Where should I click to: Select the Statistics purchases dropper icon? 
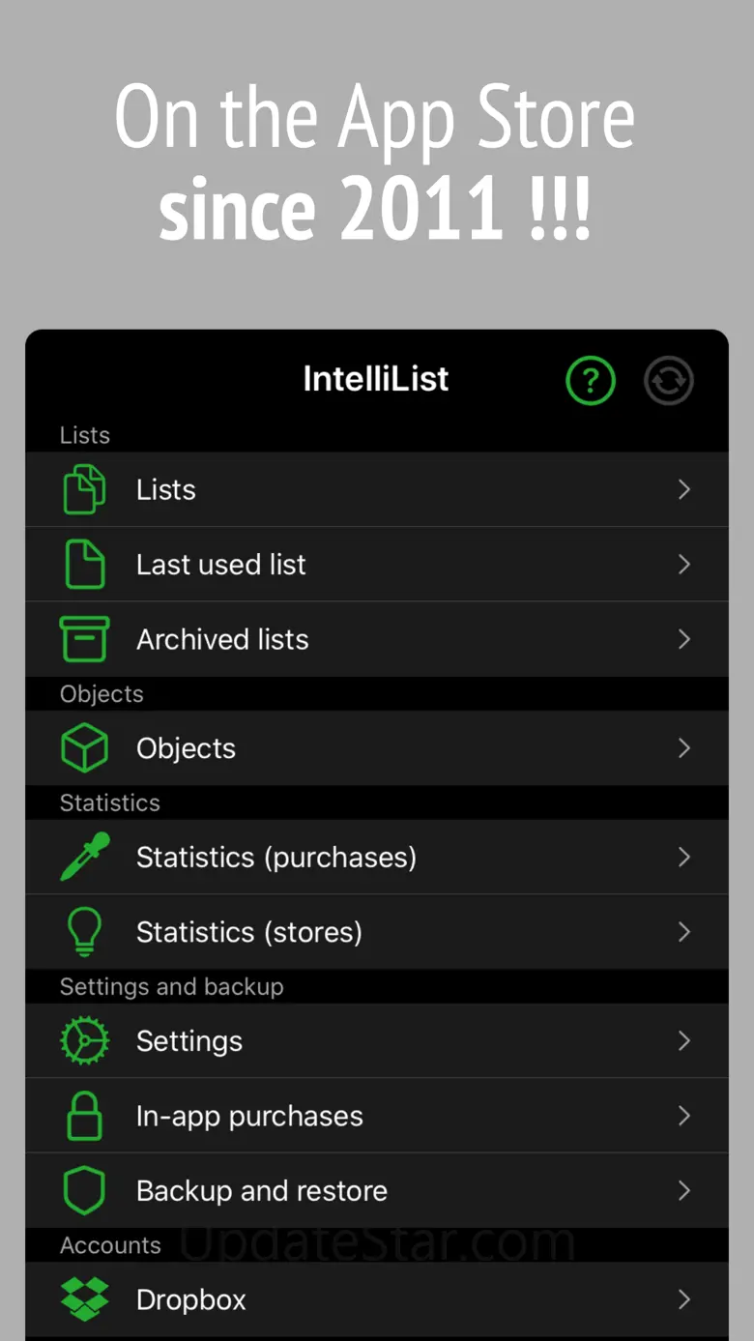[84, 858]
